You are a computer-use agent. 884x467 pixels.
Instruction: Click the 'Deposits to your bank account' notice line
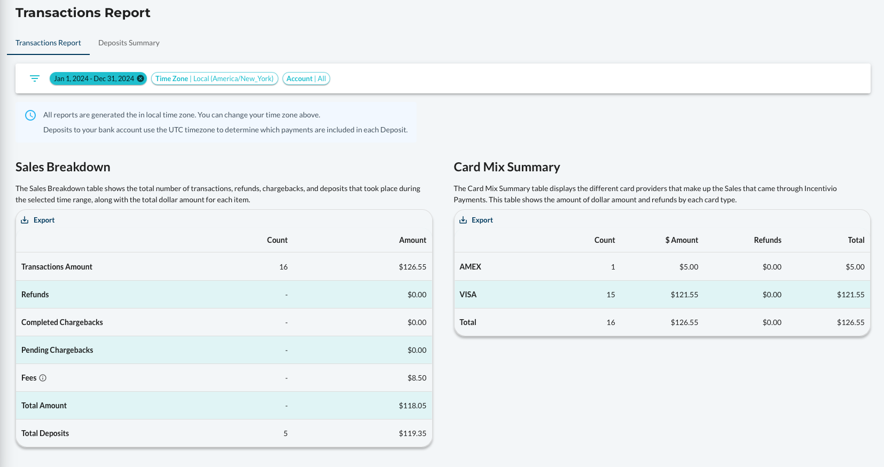pyautogui.click(x=225, y=130)
